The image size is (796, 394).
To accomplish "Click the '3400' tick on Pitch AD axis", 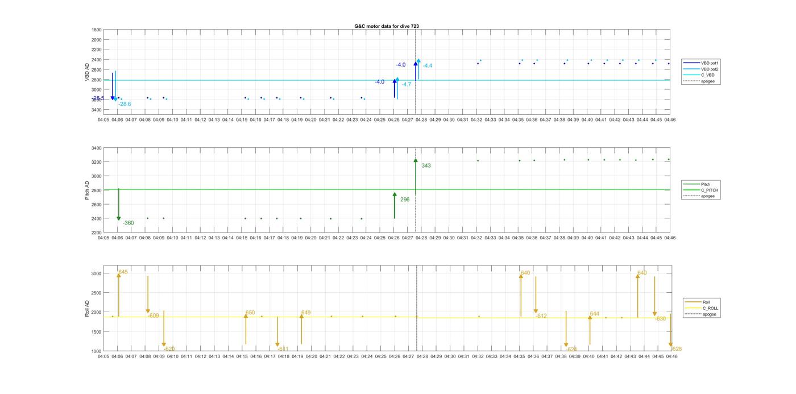I will pos(97,148).
